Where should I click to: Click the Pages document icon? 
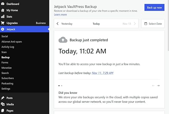pos(3,111)
